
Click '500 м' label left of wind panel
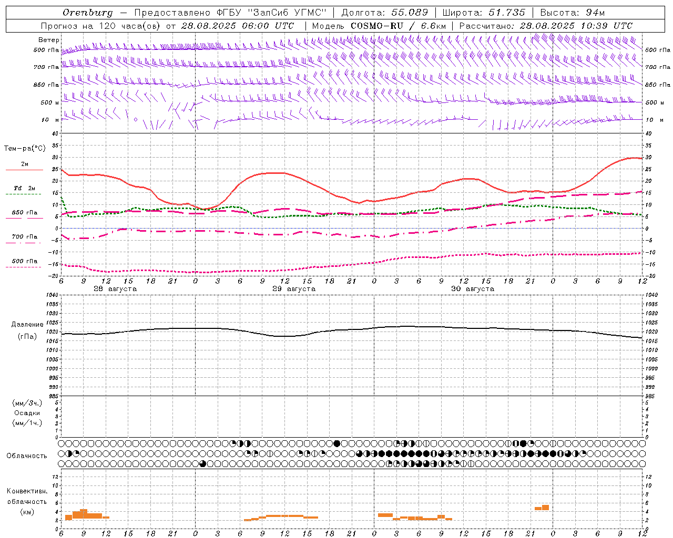pyautogui.click(x=50, y=102)
